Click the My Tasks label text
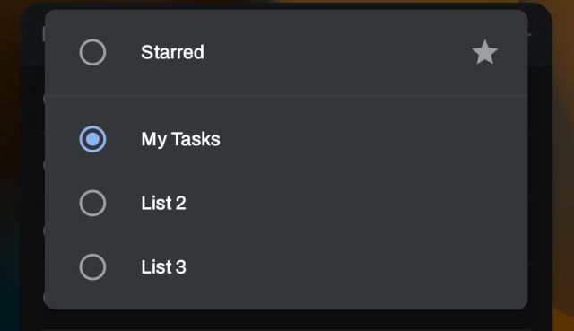 point(180,140)
